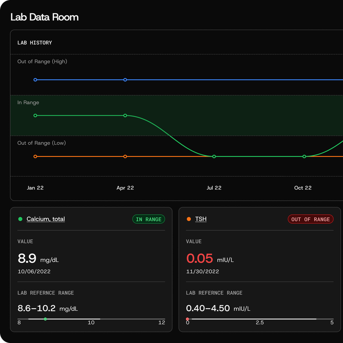Viewport: 343px width, 343px height.
Task: Open the TSH link
Action: (201, 219)
